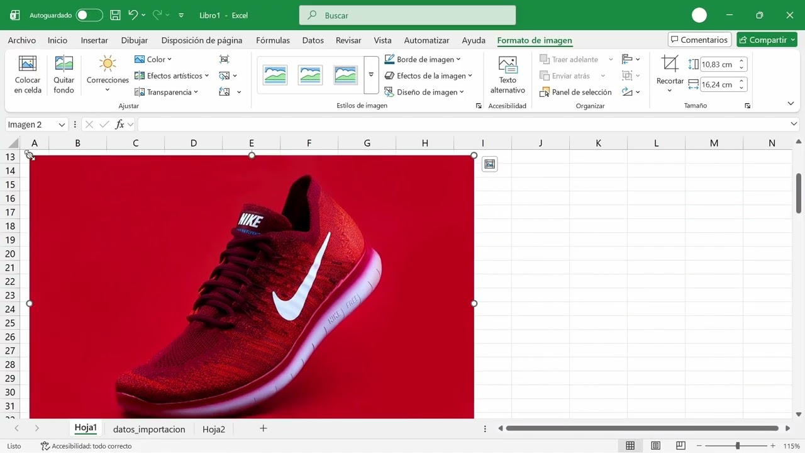Viewport: 805px width, 453px height.
Task: Click the Alinear objetos icon
Action: coord(627,59)
